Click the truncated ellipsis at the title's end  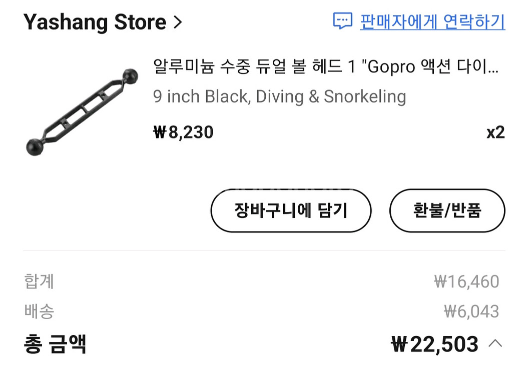tap(493, 67)
